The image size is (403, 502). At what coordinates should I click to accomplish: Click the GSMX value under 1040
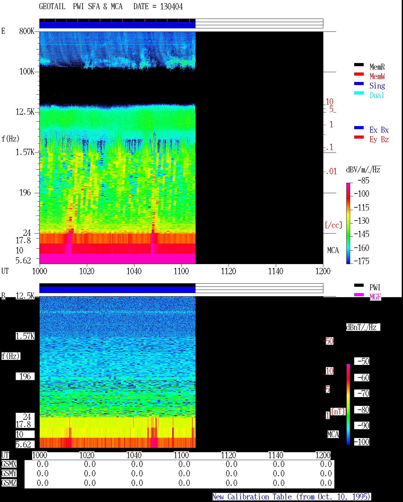point(137,464)
